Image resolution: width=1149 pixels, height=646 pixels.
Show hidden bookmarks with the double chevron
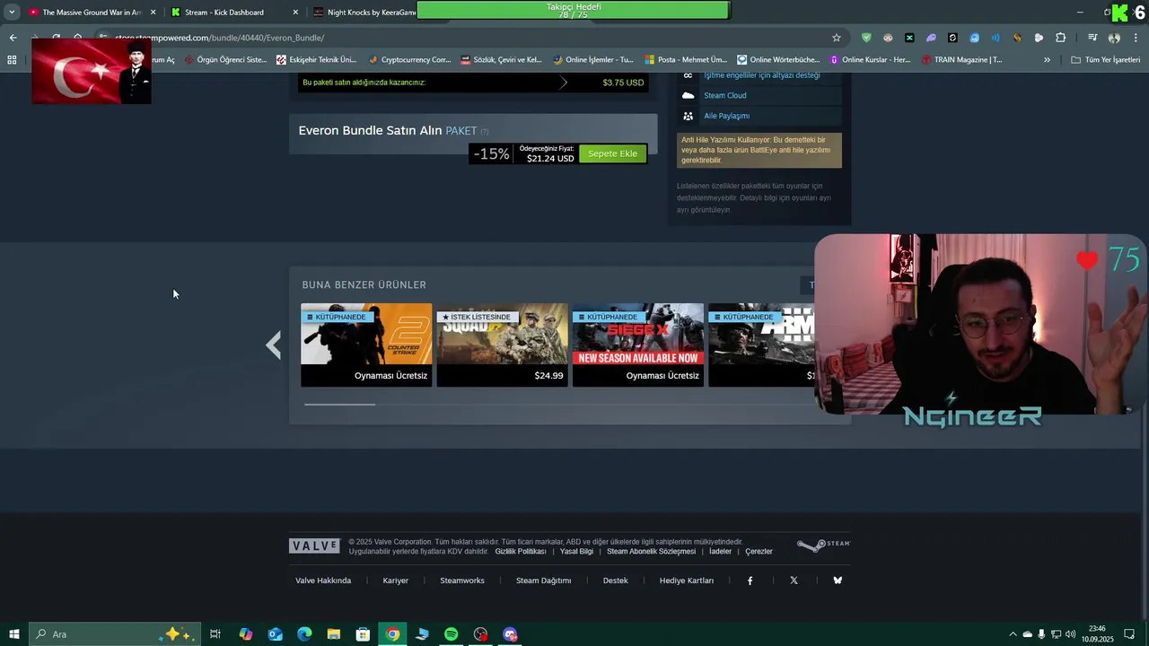point(1047,60)
